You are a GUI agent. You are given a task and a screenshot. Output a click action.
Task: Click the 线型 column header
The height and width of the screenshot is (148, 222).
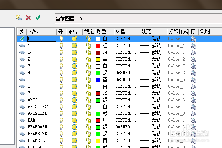click(127, 32)
